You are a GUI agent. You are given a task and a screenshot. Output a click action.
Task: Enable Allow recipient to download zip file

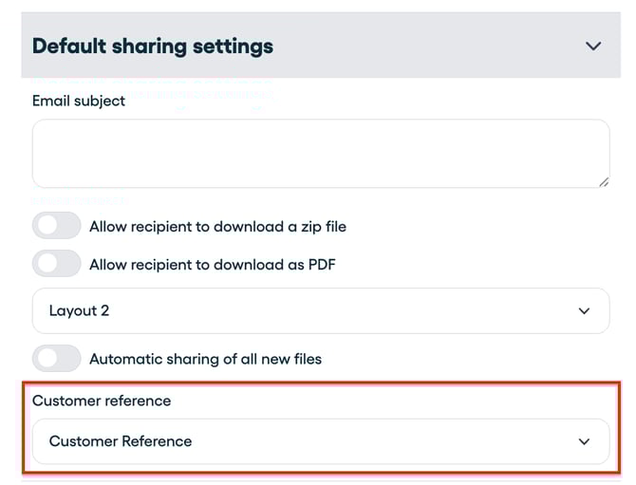pos(56,226)
